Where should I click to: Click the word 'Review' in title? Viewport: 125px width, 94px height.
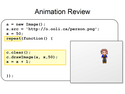tap(79, 11)
